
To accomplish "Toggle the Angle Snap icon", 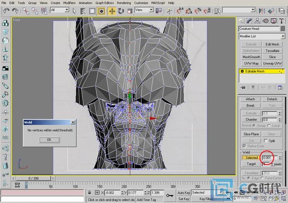I will point(189,11).
